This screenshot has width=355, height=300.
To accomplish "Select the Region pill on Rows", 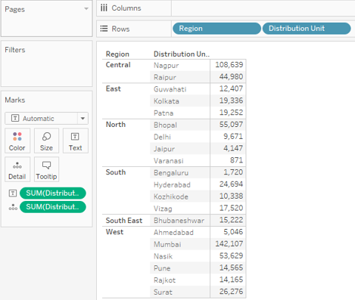I will point(216,29).
